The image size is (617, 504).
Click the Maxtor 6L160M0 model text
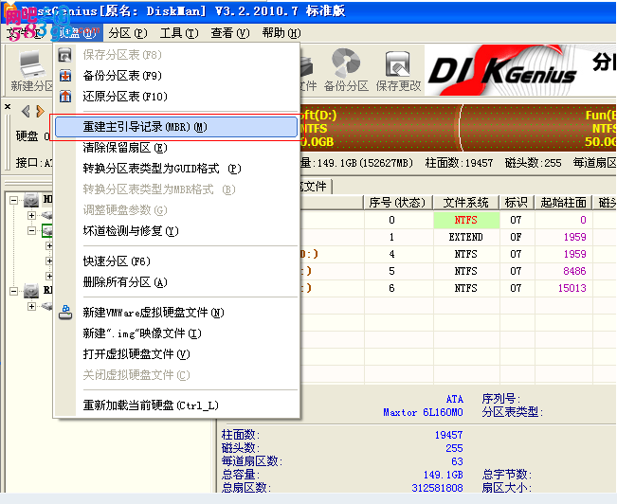pos(423,412)
